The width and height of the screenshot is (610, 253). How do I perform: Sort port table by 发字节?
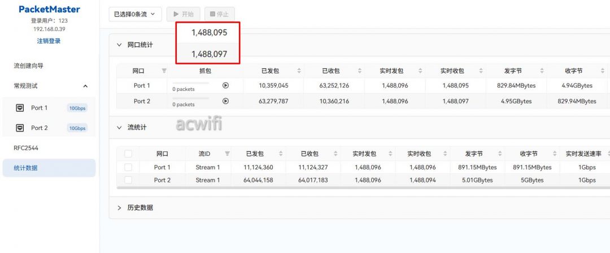[542, 71]
